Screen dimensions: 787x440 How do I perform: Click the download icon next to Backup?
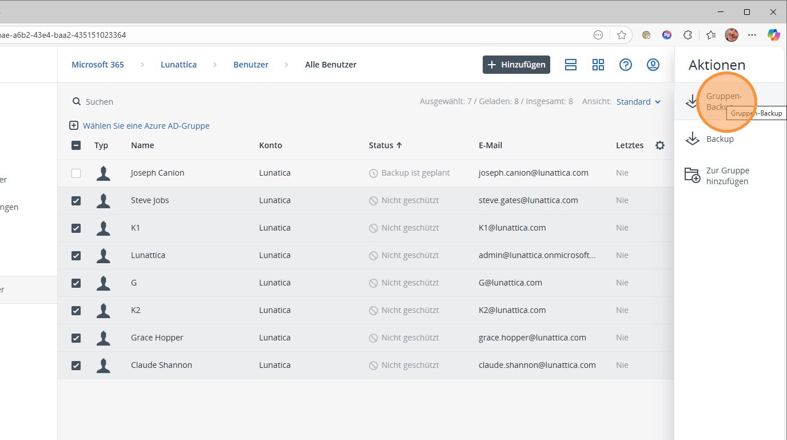click(x=693, y=138)
